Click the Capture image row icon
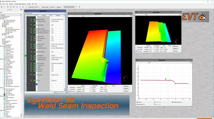Screen dimensions: 214x119 click(37, 19)
